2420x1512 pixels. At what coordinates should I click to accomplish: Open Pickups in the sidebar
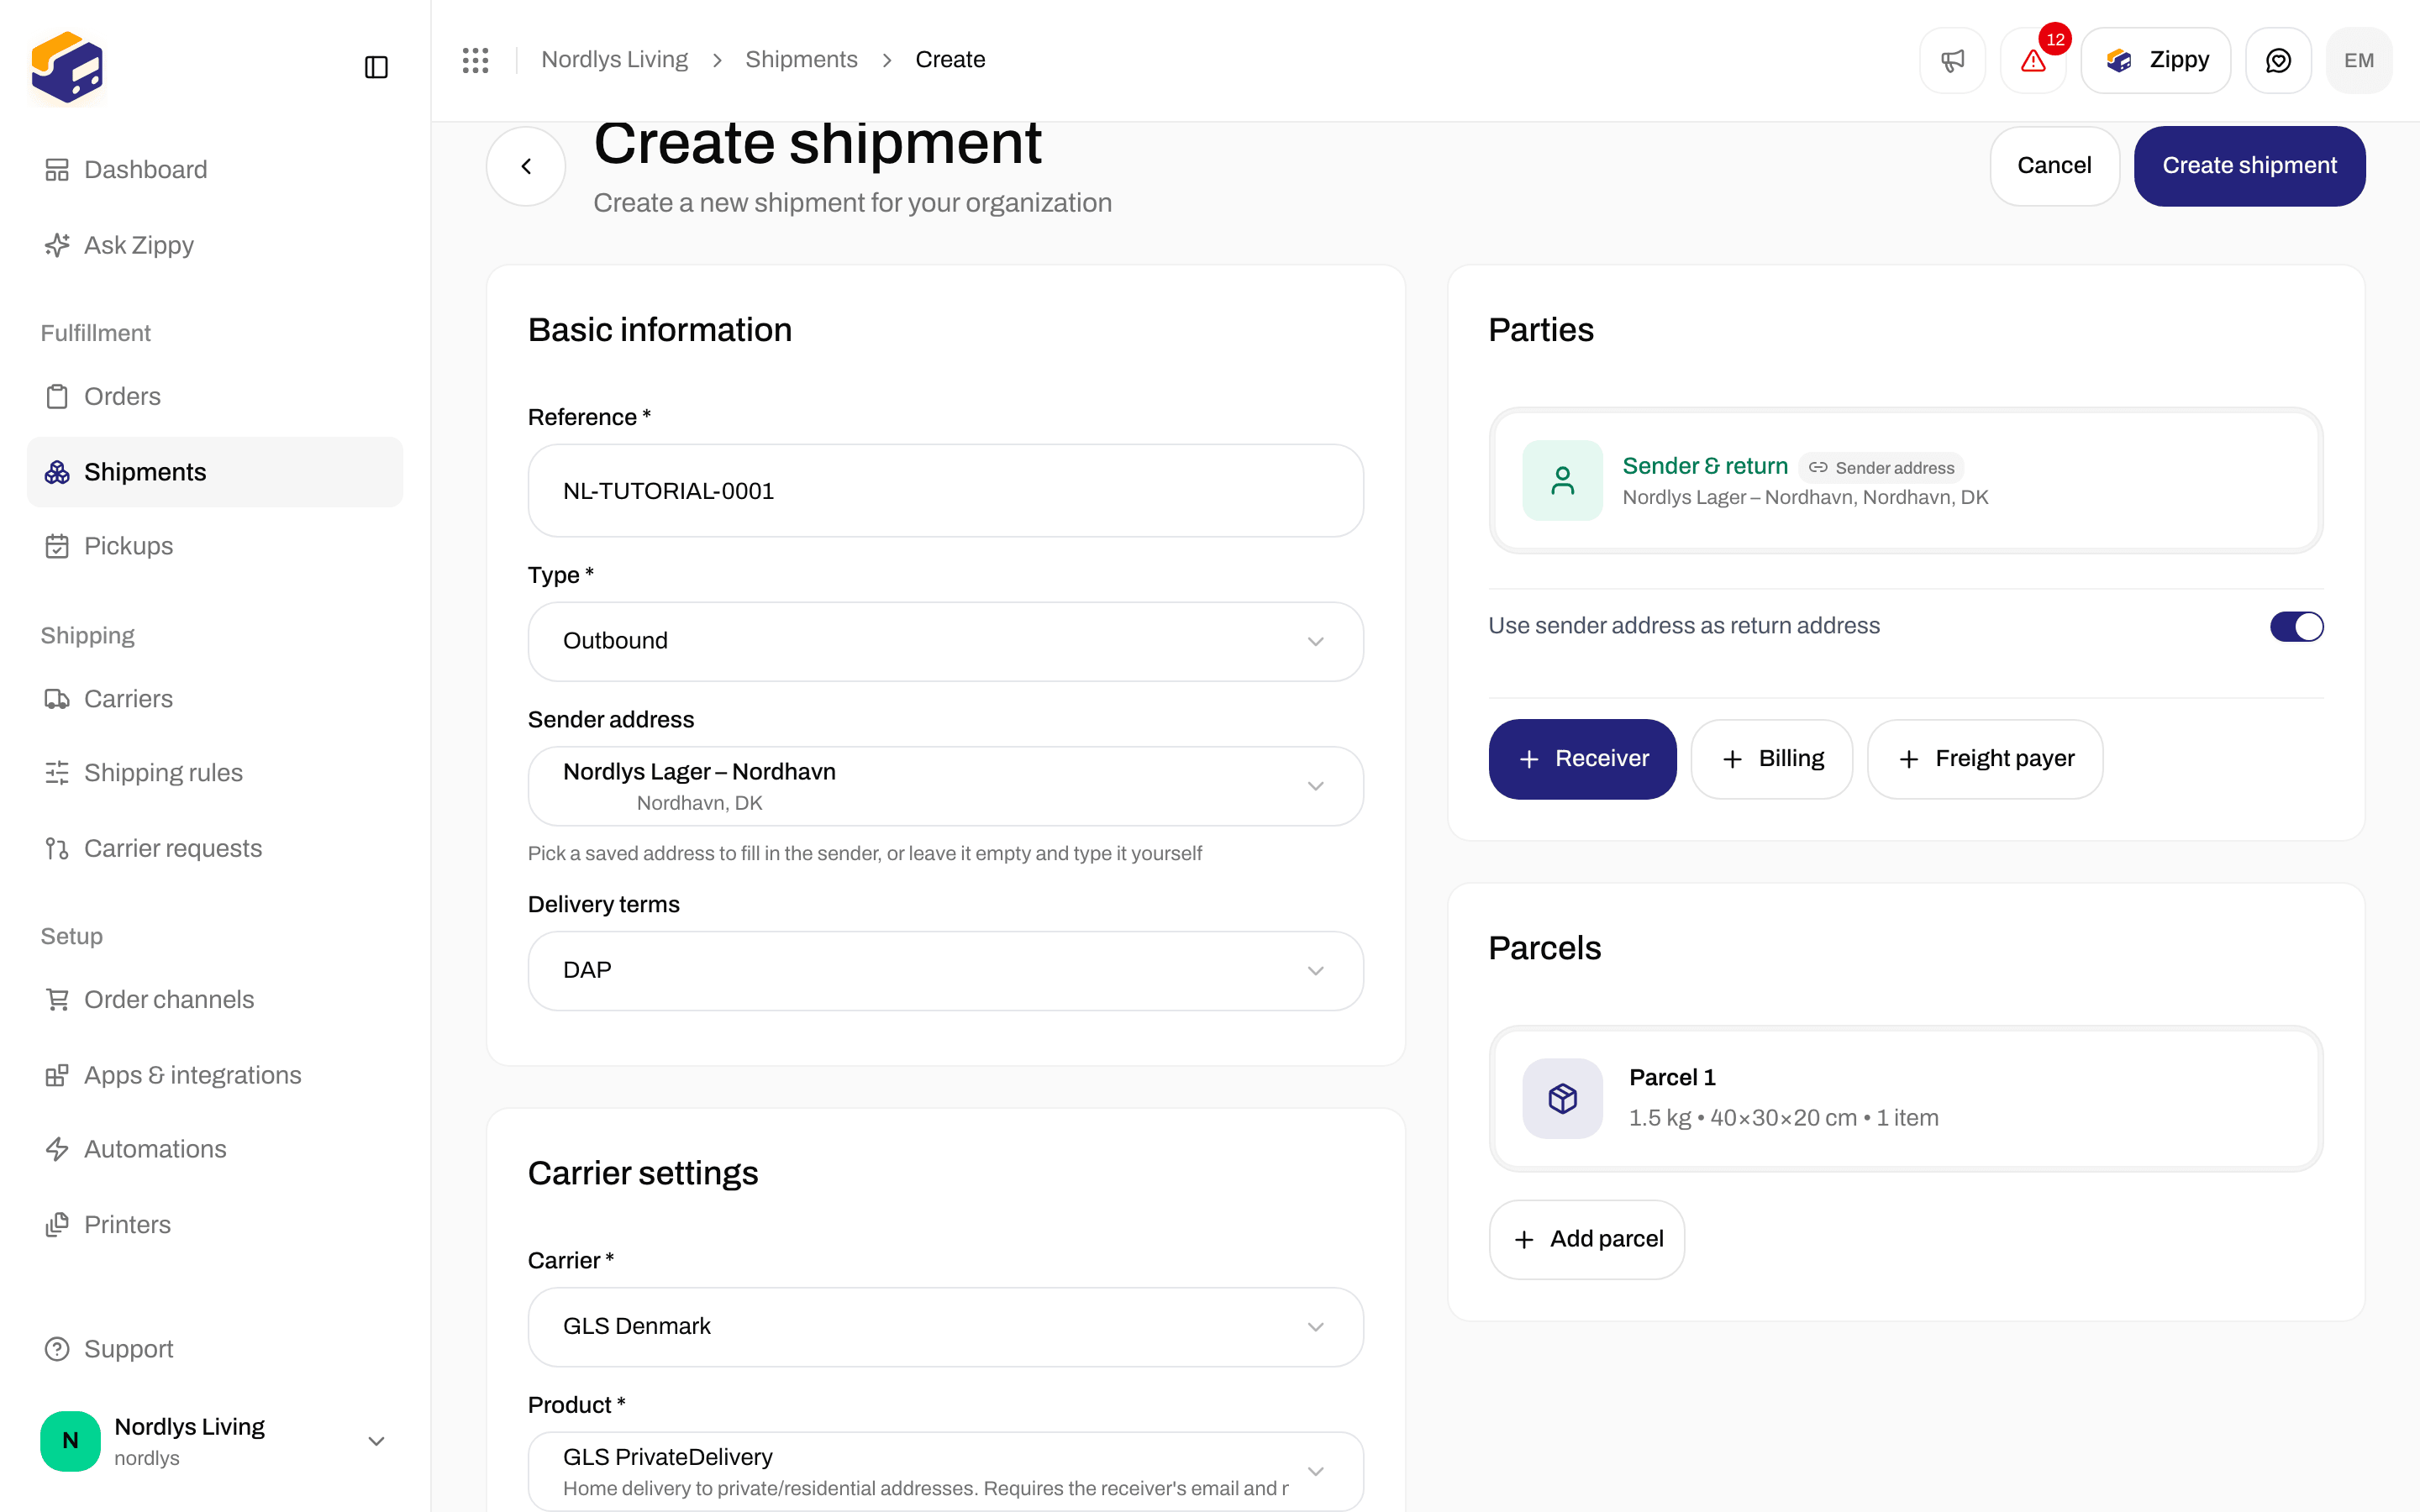click(x=215, y=546)
